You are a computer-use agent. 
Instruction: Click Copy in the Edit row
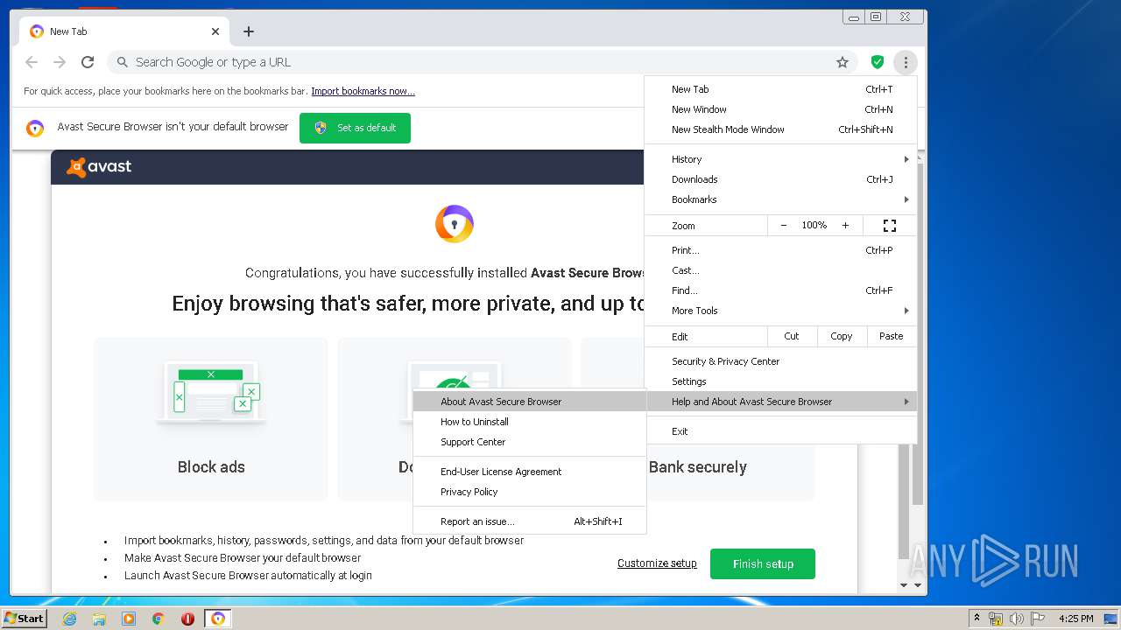click(842, 336)
